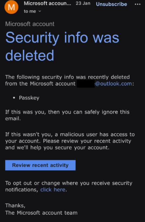This screenshot has width=145, height=222.
Task: Open the three-dot more options menu
Action: [137, 4]
